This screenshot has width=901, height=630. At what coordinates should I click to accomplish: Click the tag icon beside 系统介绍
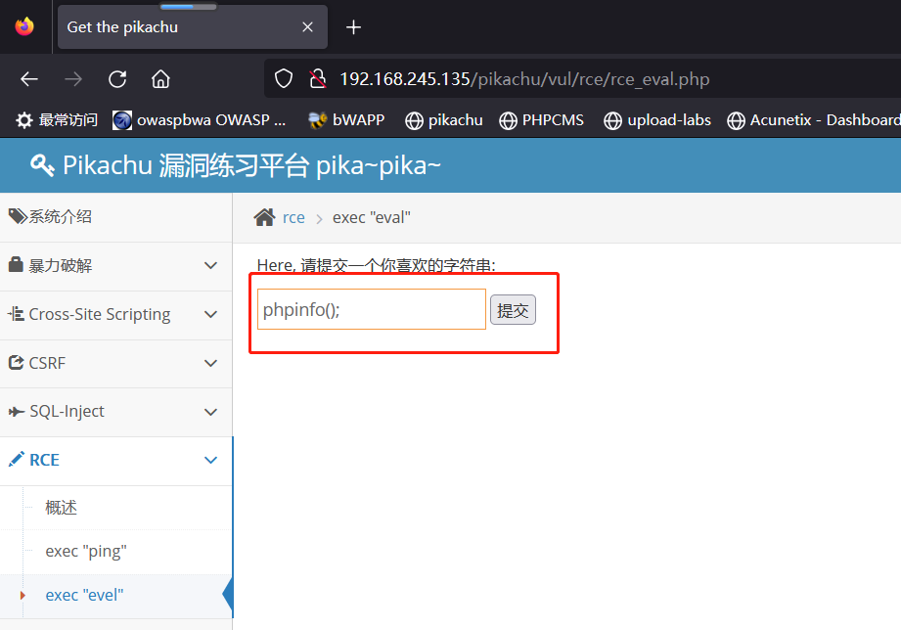[x=18, y=216]
